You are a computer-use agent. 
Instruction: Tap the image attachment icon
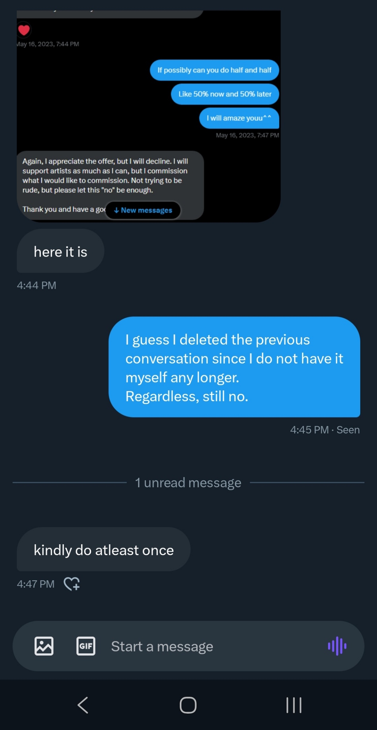tap(44, 646)
